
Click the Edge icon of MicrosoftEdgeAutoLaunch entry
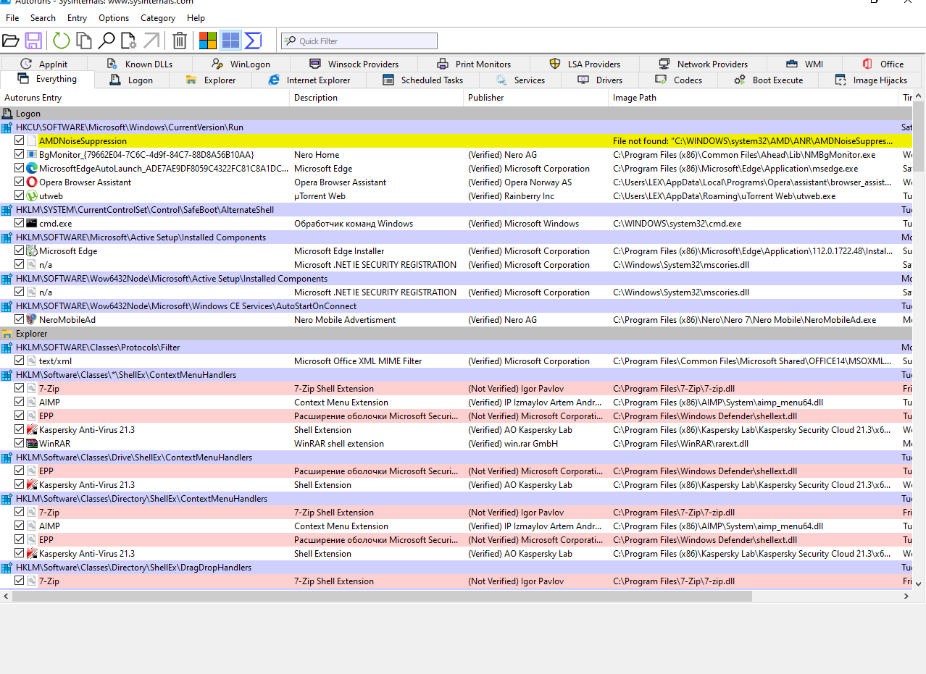(32, 169)
